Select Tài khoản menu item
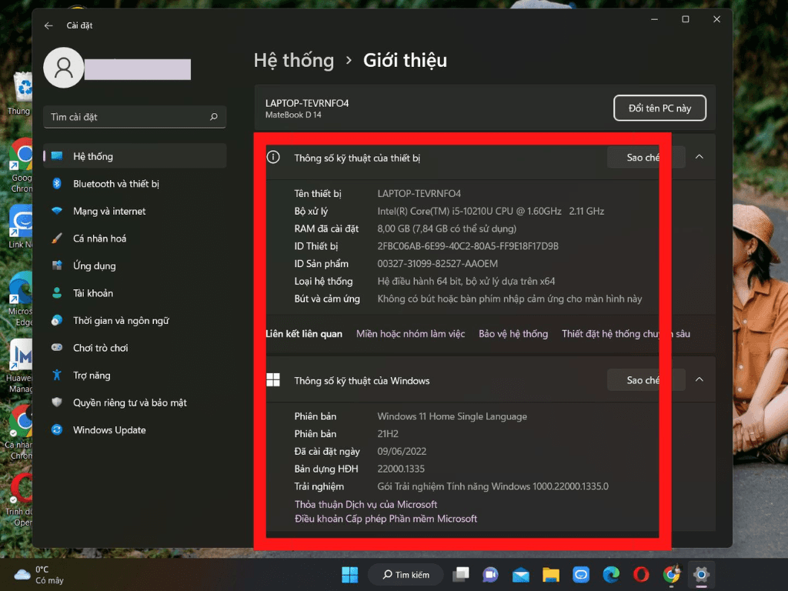Image resolution: width=788 pixels, height=591 pixels. (93, 293)
